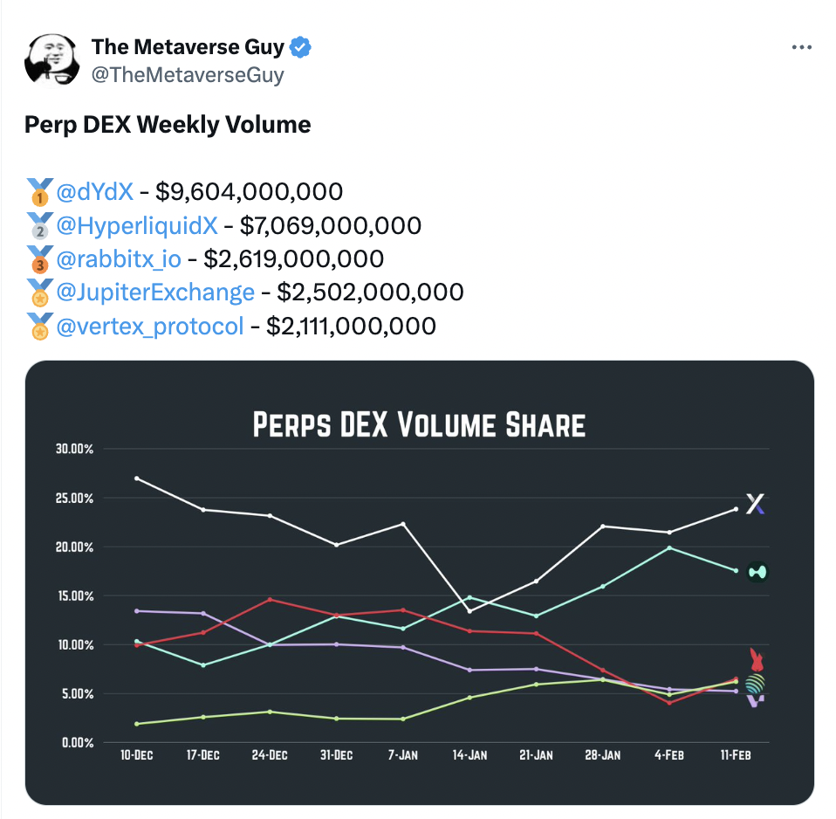Click the Hyperliquid teal logo on chart
836x819 pixels.
[757, 572]
